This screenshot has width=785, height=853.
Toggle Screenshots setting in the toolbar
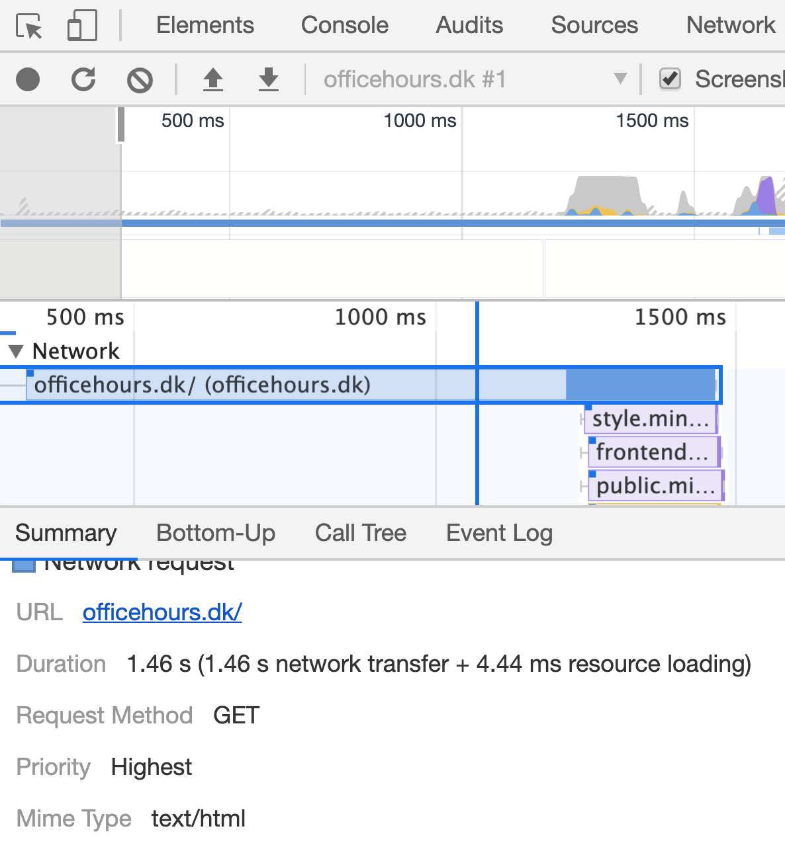tap(670, 79)
